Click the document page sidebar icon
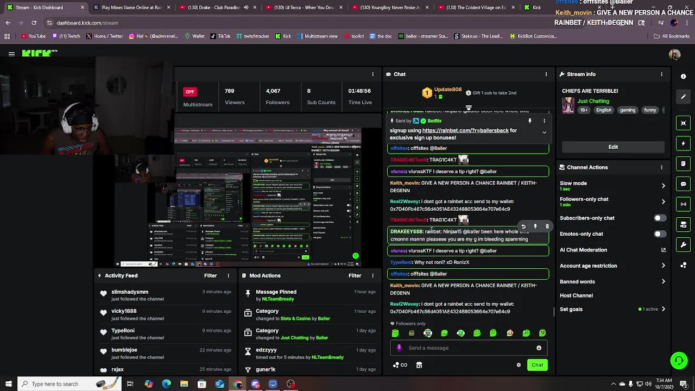 [x=684, y=163]
